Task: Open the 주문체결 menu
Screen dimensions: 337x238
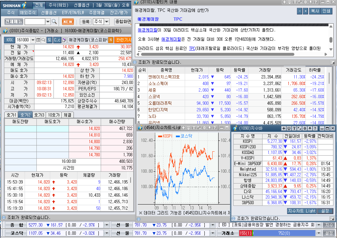Action: pyautogui.click(x=97, y=13)
